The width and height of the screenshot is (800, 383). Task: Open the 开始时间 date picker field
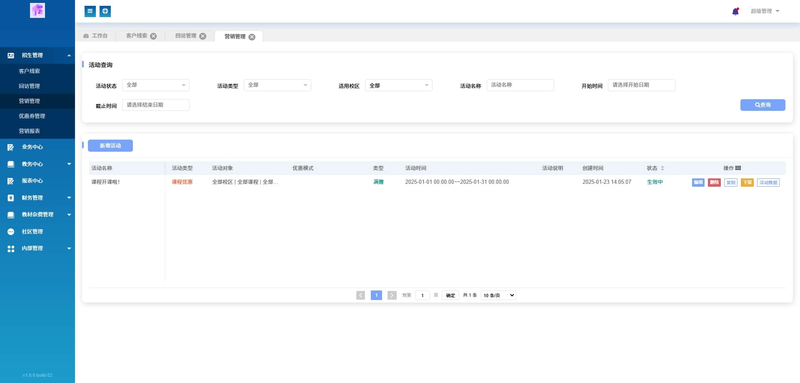point(642,85)
